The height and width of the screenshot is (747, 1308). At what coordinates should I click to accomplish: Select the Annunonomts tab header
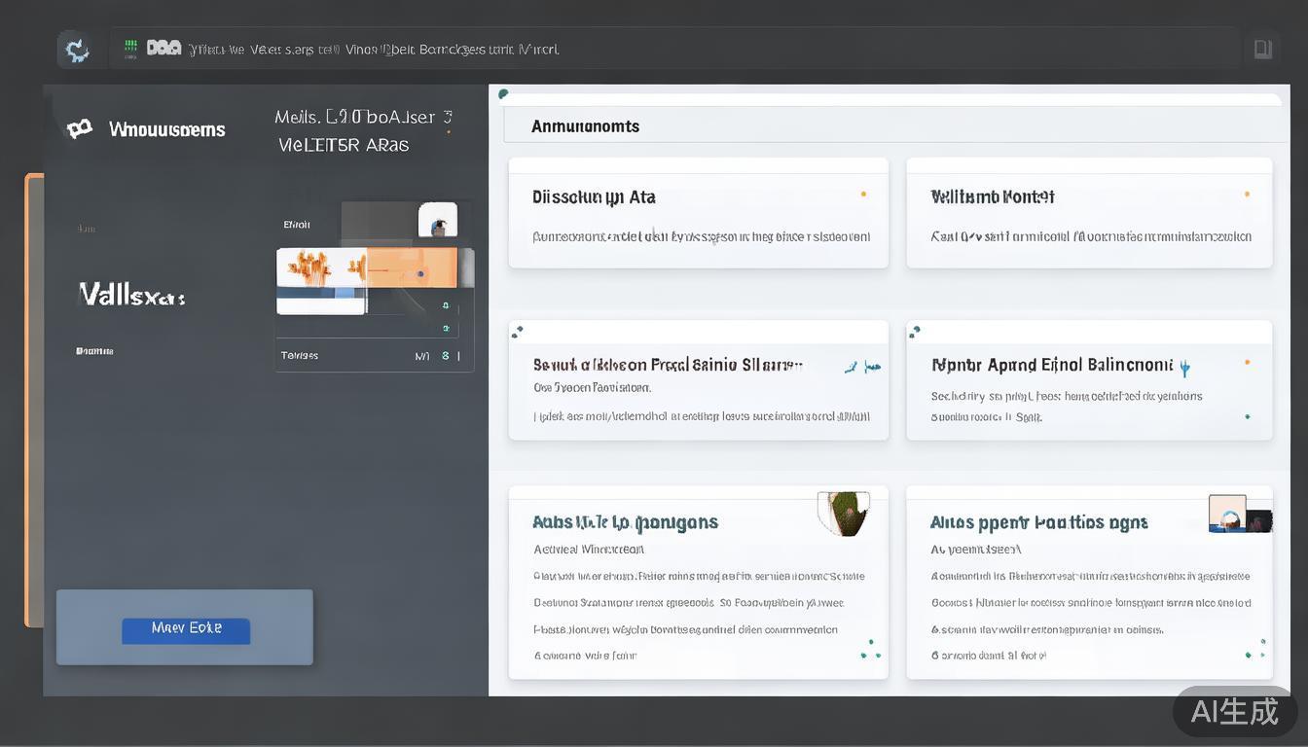(x=585, y=126)
